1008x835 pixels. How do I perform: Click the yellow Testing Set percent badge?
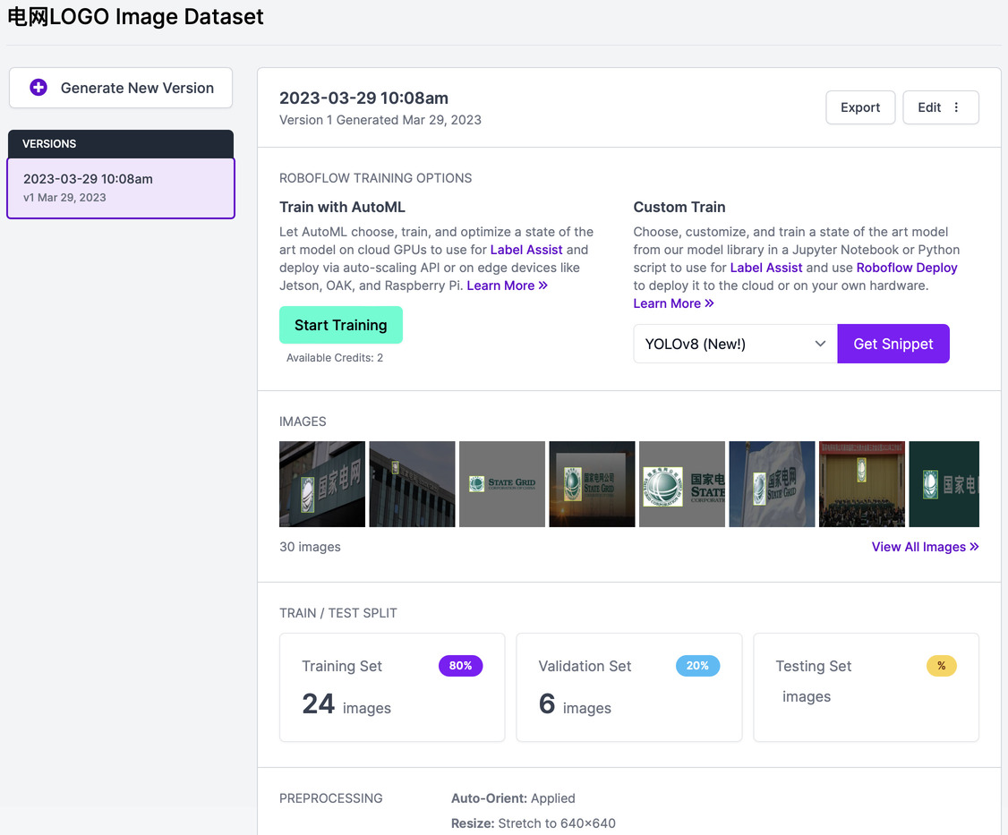coord(941,666)
